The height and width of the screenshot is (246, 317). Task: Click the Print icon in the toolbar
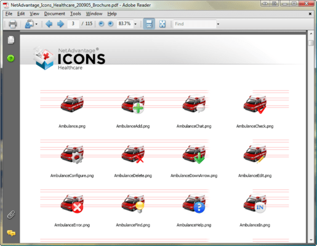click(x=12, y=24)
